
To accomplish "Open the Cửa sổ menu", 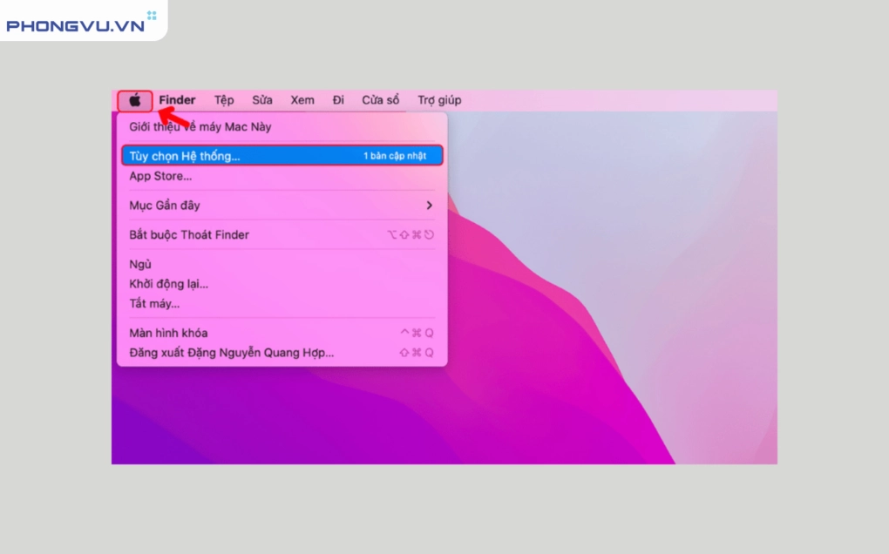I will (x=381, y=100).
